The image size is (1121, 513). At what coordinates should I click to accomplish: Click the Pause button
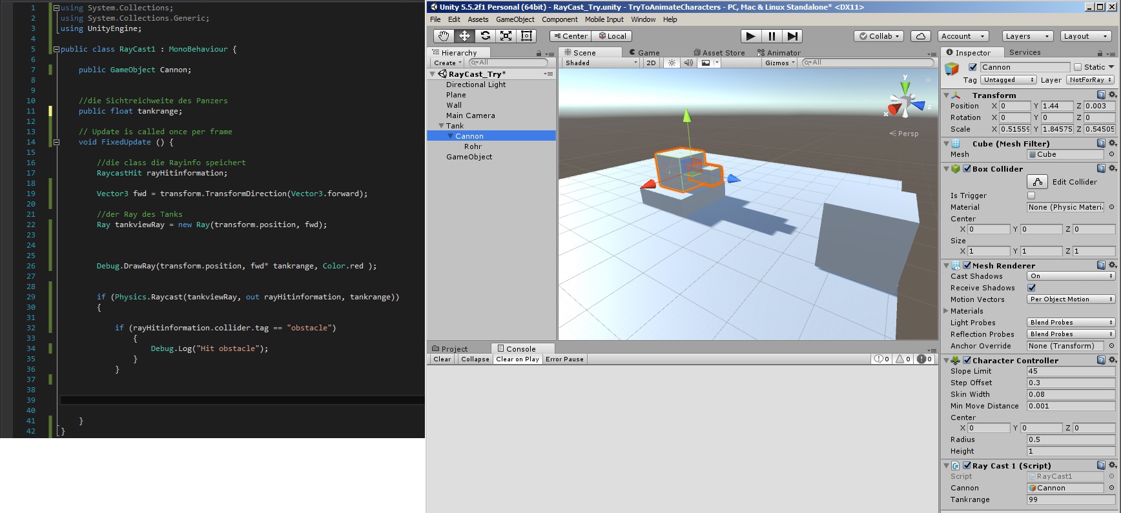[772, 36]
